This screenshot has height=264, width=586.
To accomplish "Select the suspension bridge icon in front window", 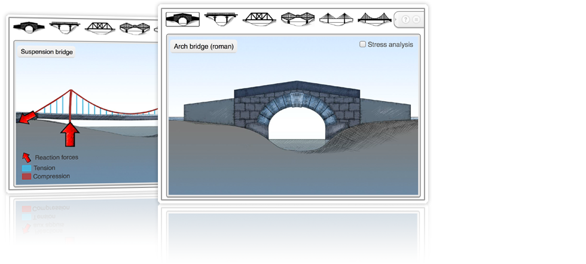I will [x=374, y=19].
